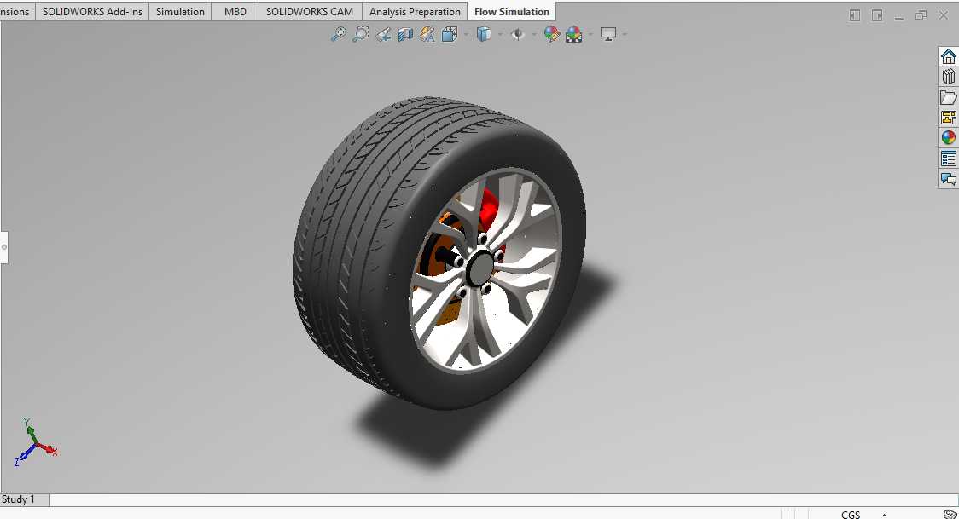This screenshot has width=959, height=519.
Task: Expand the Hide/Show Items dropdown arrow
Action: click(x=534, y=35)
